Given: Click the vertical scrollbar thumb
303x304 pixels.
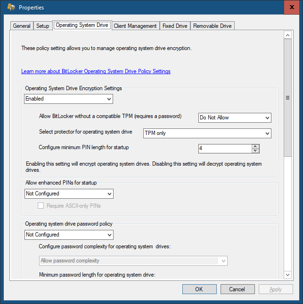Looking at the screenshot, I should (288, 98).
